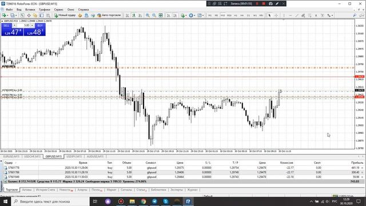This screenshot has width=366, height=206.
Task: Expand the new chart dropdown arrow
Action: coord(7,15)
